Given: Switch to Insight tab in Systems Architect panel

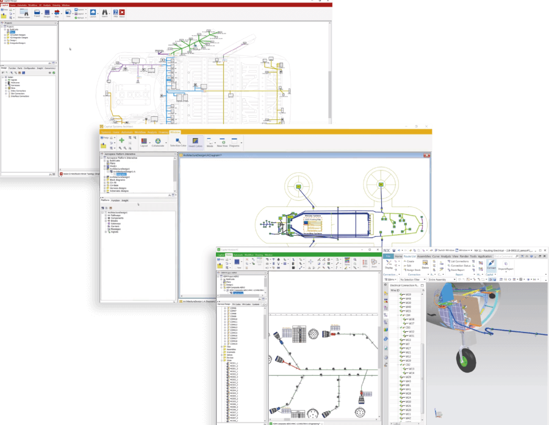Looking at the screenshot, I should click(x=125, y=200).
